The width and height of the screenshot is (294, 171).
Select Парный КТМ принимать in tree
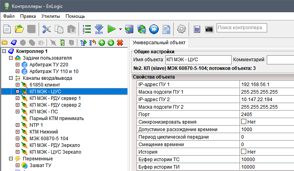56,118
